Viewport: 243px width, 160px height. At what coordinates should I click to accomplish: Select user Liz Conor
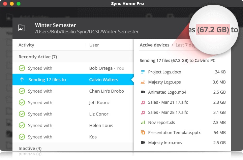(99, 114)
